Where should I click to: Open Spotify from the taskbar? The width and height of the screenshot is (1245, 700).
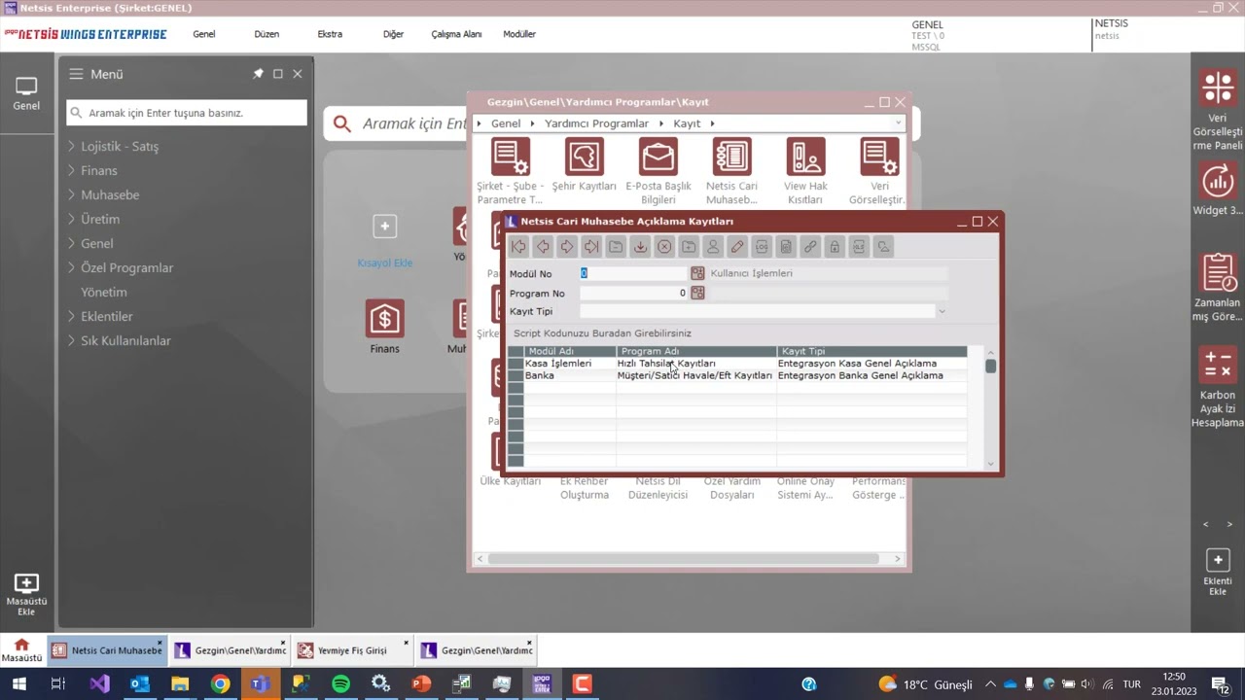[x=340, y=684]
